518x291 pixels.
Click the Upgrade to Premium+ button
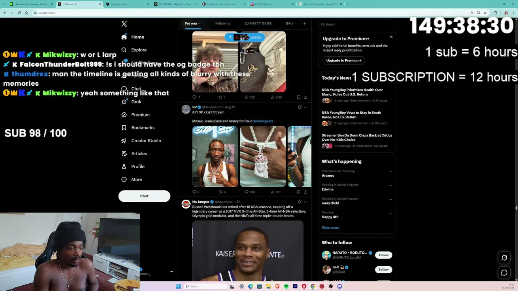tap(344, 60)
